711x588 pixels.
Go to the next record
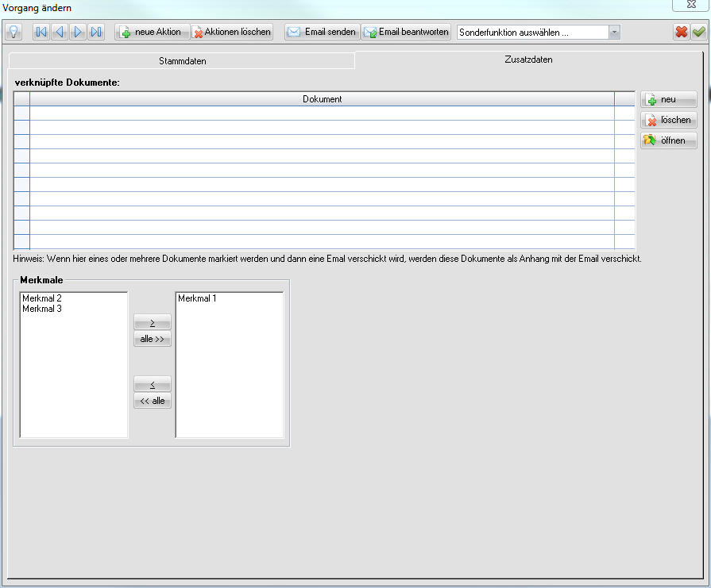pos(78,32)
